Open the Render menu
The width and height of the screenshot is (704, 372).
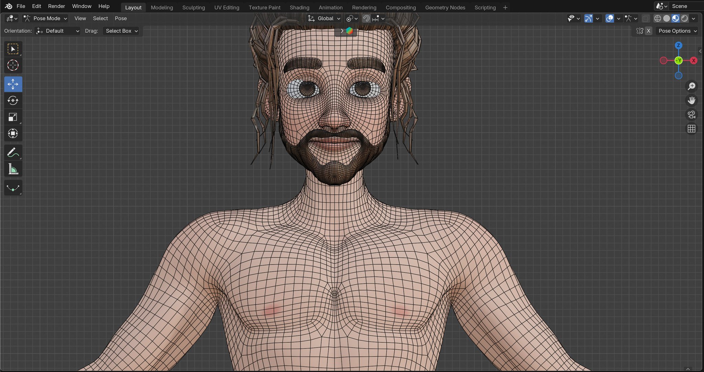pyautogui.click(x=56, y=6)
